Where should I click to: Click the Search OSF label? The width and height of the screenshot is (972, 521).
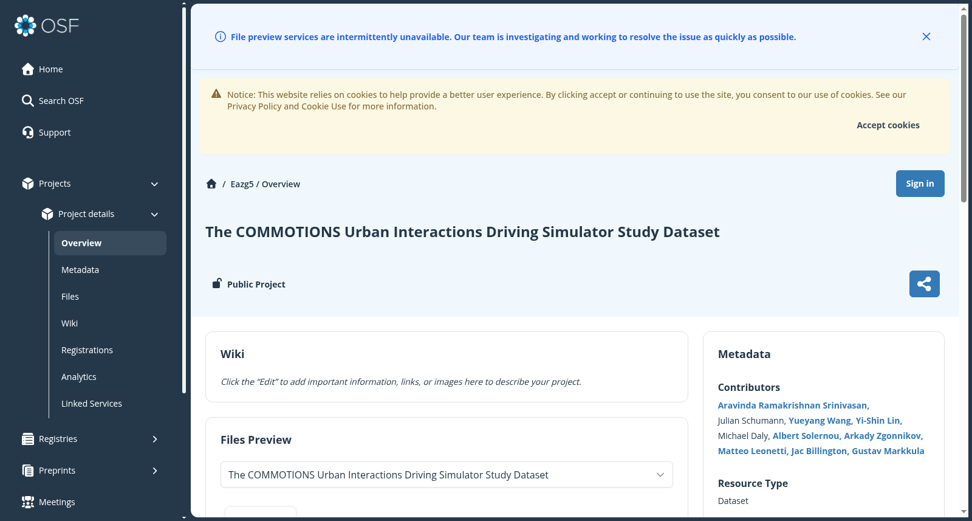click(61, 101)
